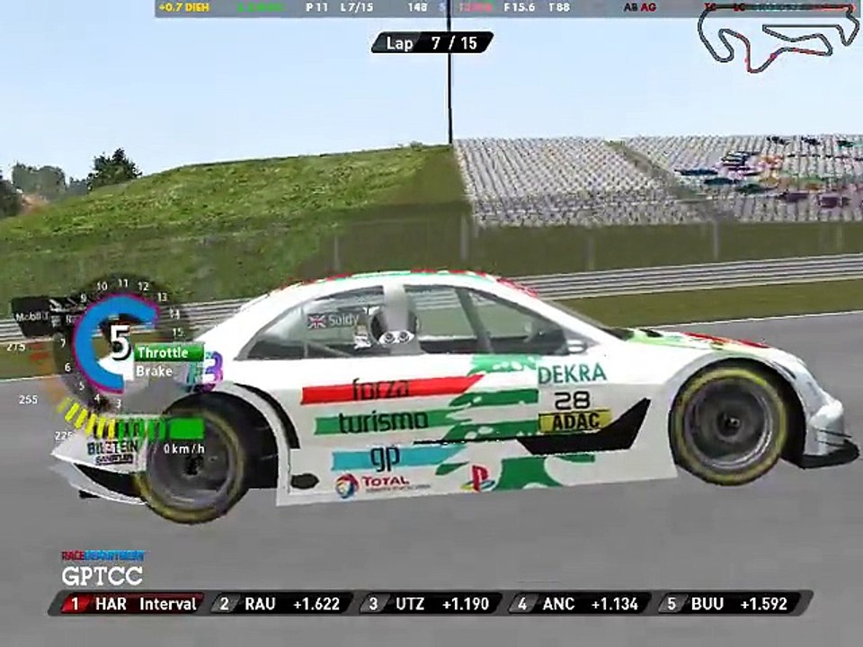Click the track map in the corner
The image size is (863, 647).
tap(778, 39)
